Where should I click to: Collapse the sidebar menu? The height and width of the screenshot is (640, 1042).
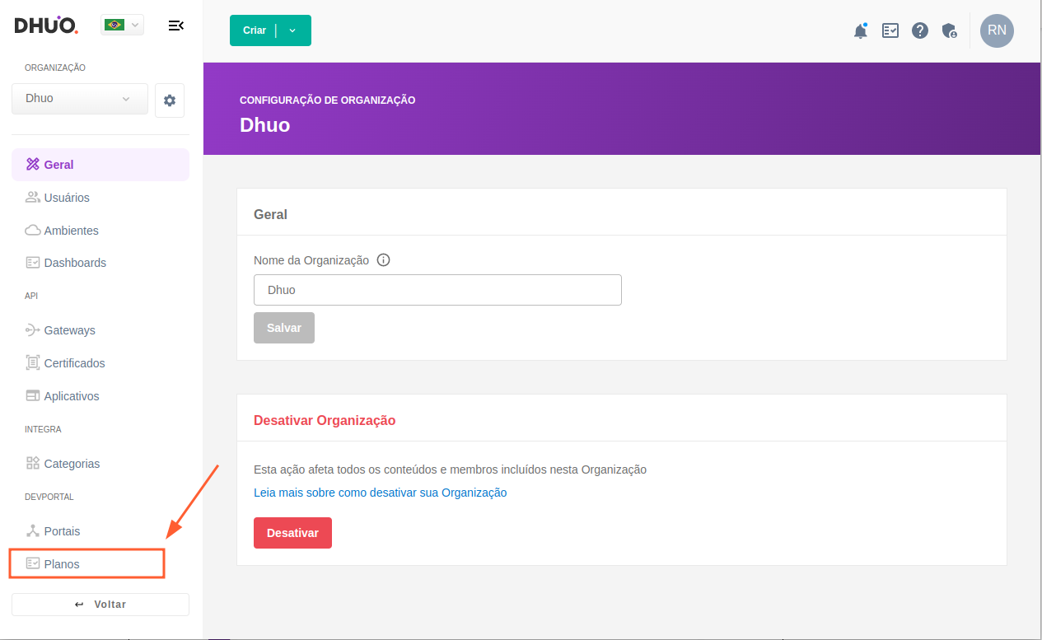coord(175,26)
